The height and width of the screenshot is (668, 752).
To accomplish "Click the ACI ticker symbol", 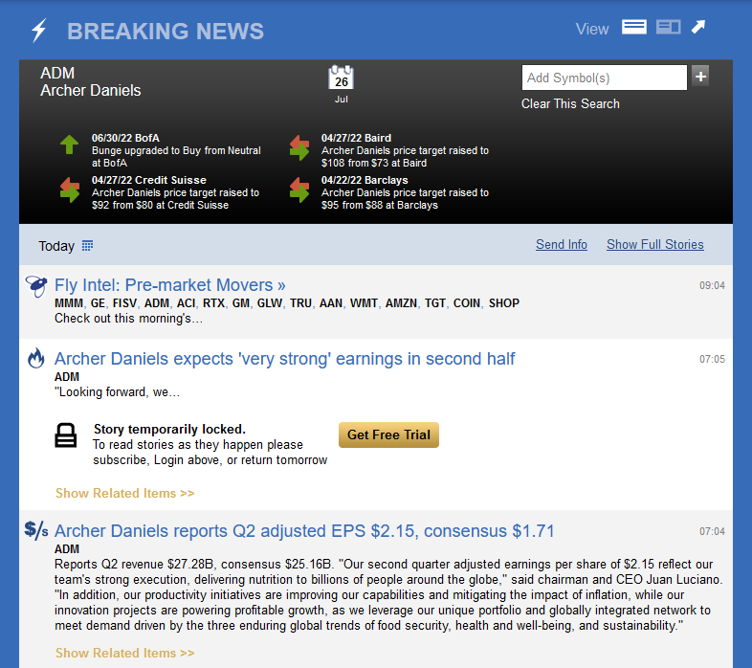I will [186, 303].
